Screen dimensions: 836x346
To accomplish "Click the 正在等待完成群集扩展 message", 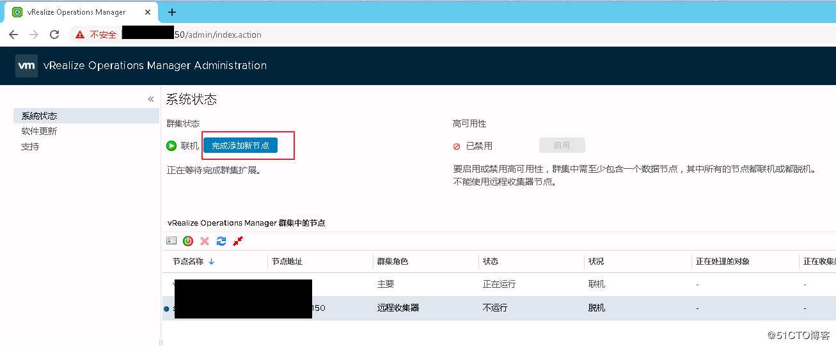I will coord(214,171).
